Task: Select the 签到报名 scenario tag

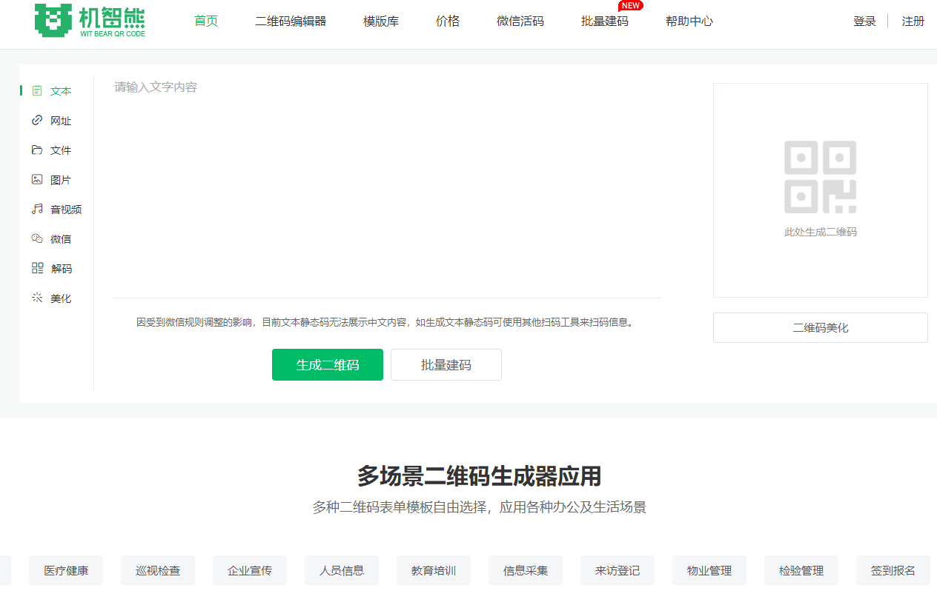Action: click(893, 570)
